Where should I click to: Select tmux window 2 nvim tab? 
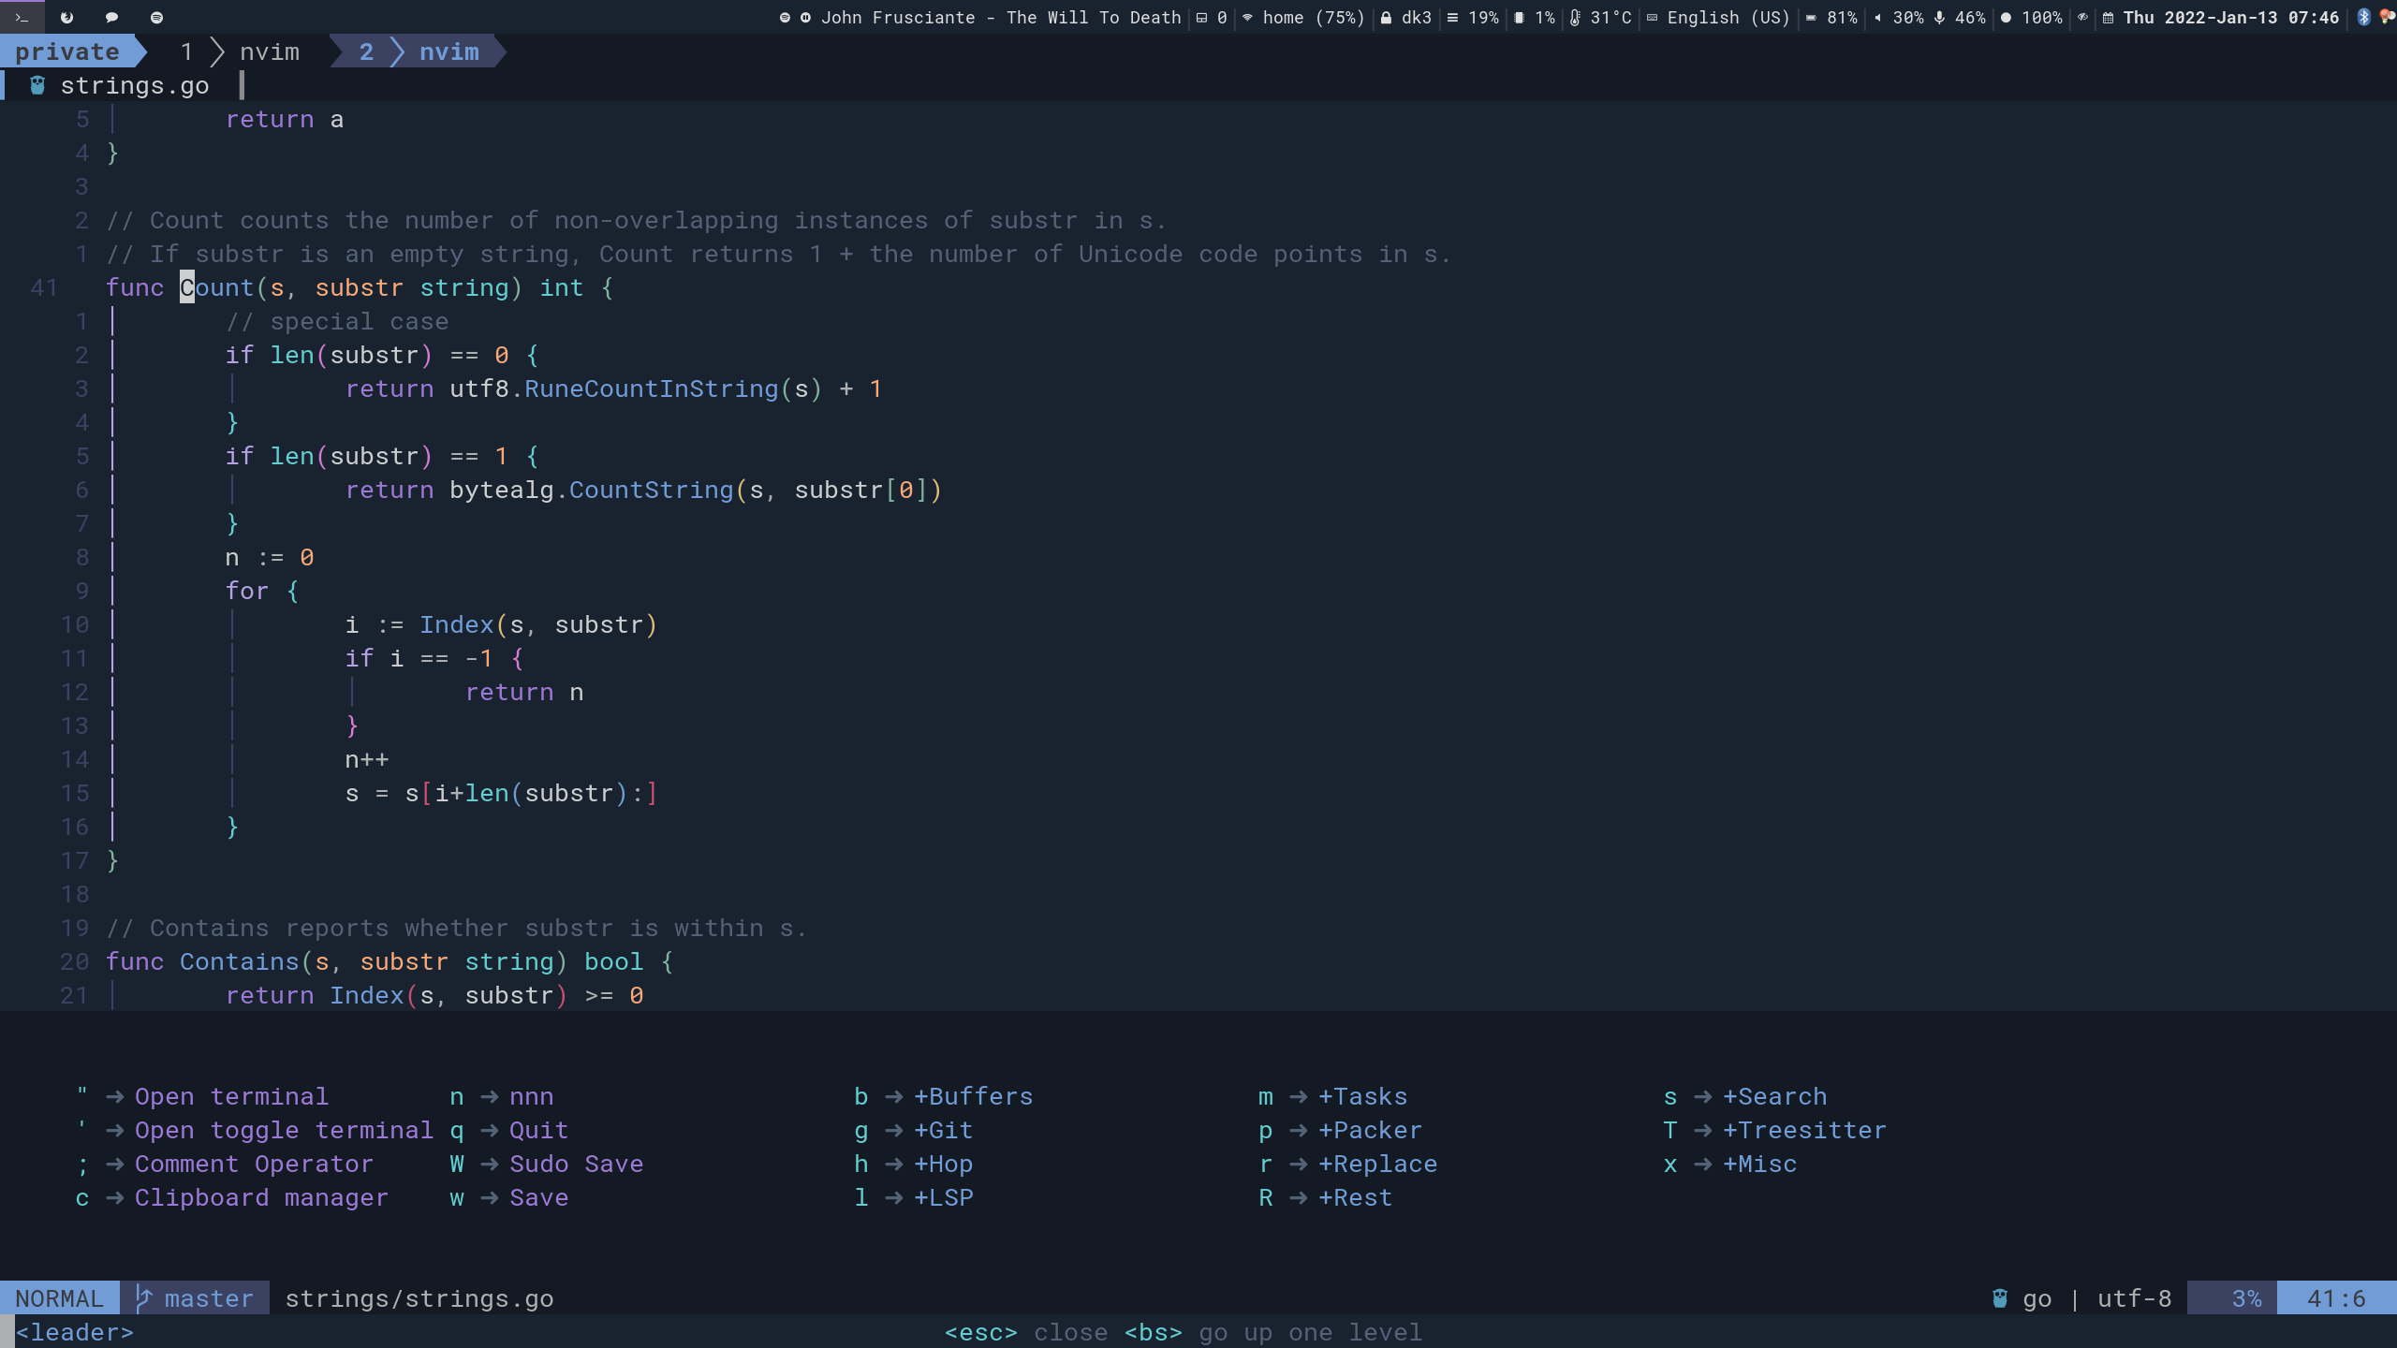pyautogui.click(x=419, y=51)
